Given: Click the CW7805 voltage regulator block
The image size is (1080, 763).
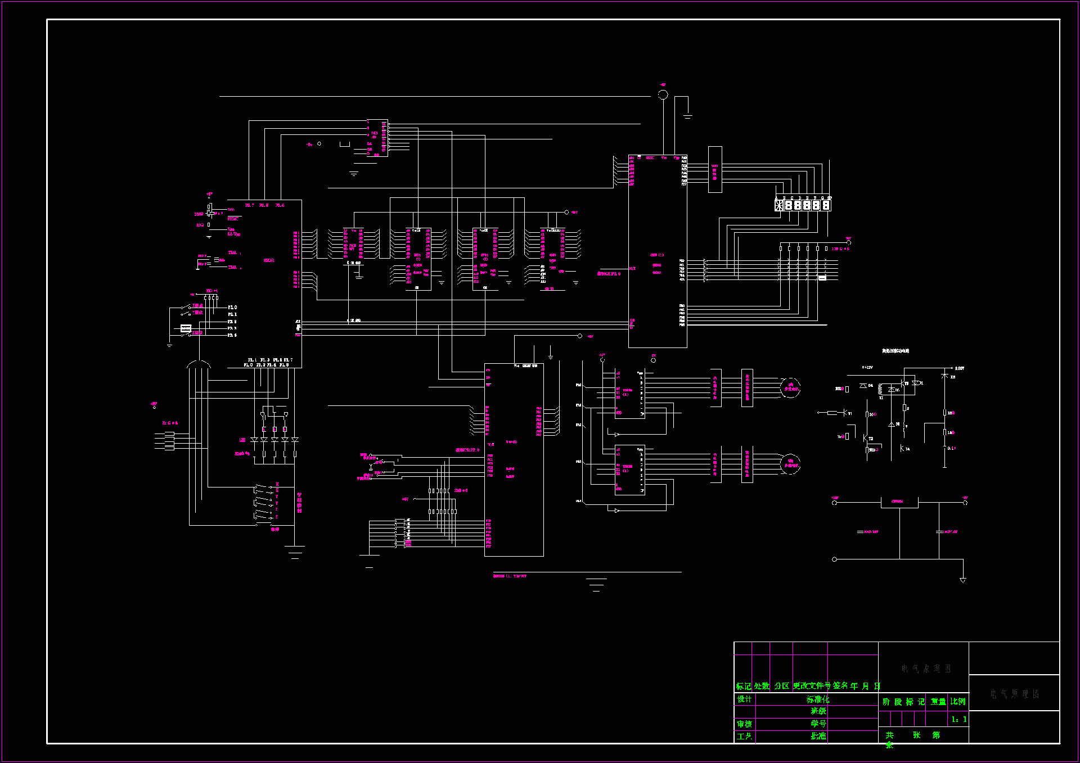Looking at the screenshot, I should [898, 502].
